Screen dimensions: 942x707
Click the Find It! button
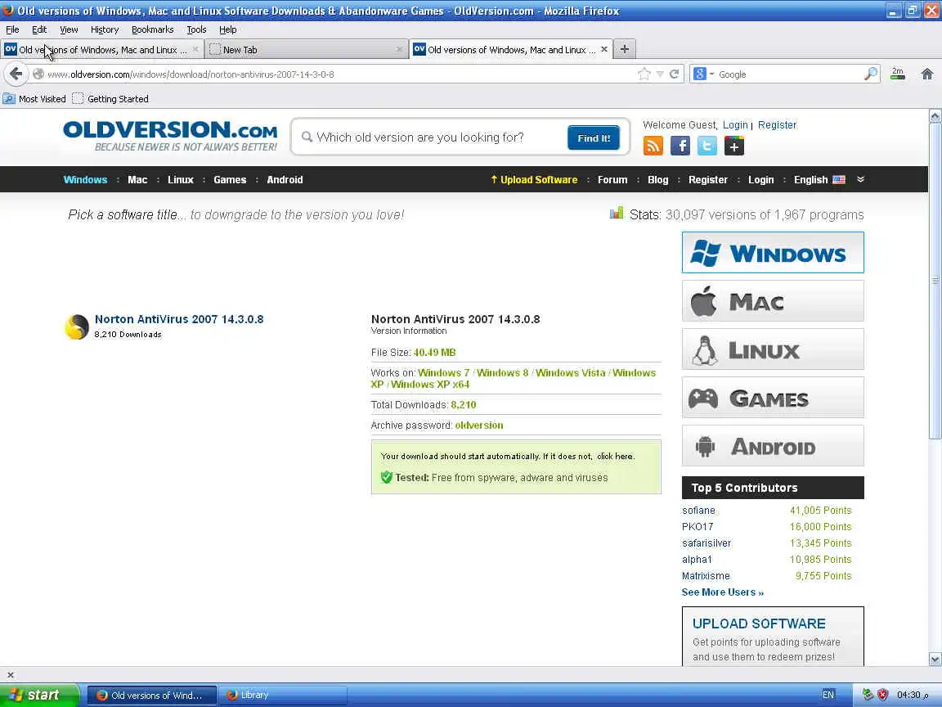[594, 138]
